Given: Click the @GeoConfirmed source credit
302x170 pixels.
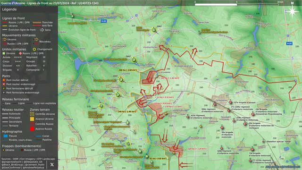Looking at the screenshot, I should 10,168.
